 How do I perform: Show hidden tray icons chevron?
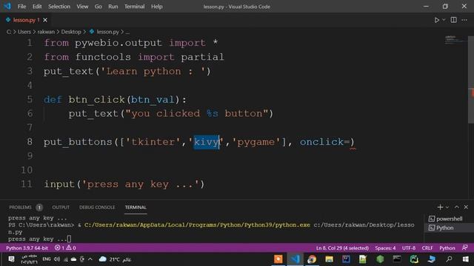[x=90, y=259]
